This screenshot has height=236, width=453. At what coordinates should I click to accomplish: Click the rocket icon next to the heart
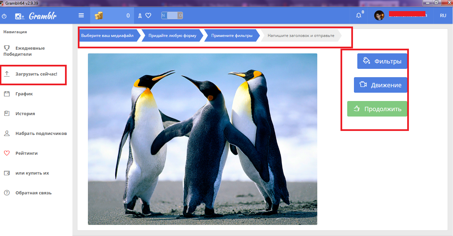(140, 15)
